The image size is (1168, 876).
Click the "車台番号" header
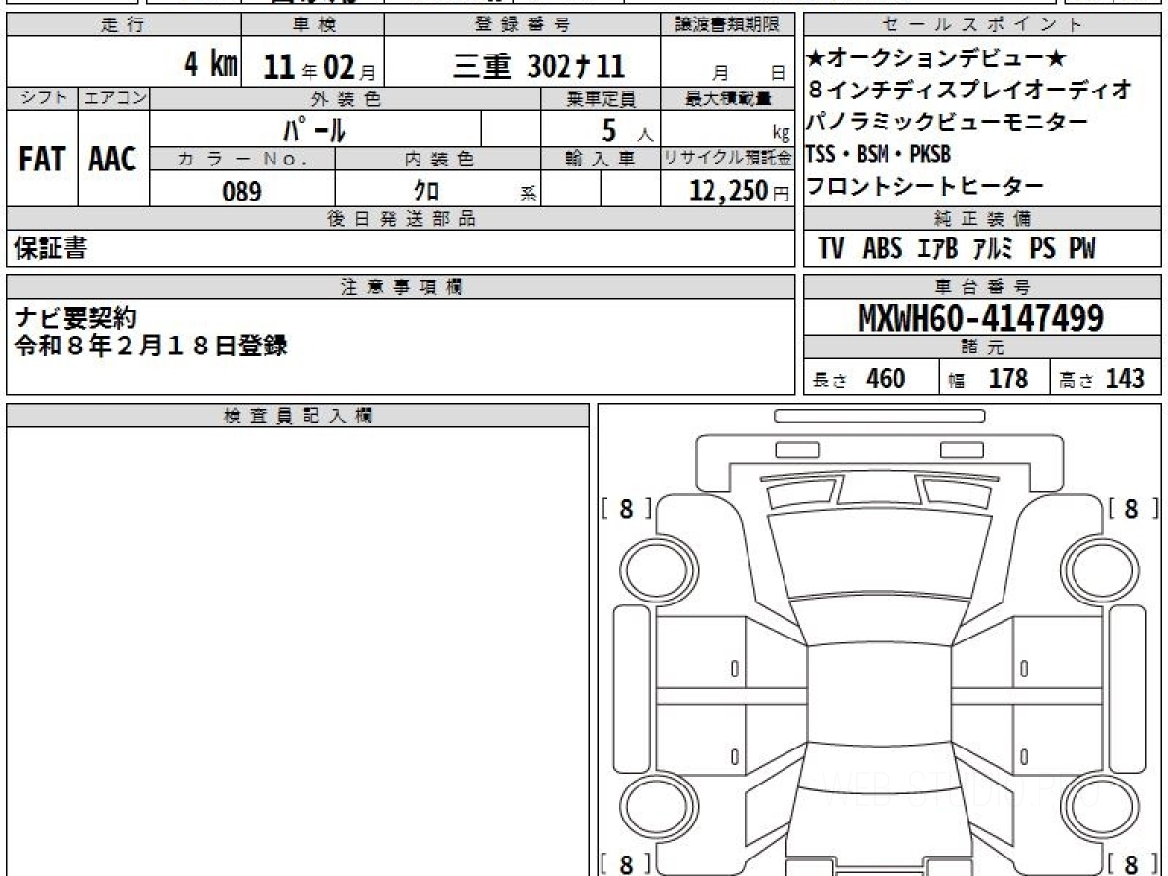pyautogui.click(x=982, y=287)
